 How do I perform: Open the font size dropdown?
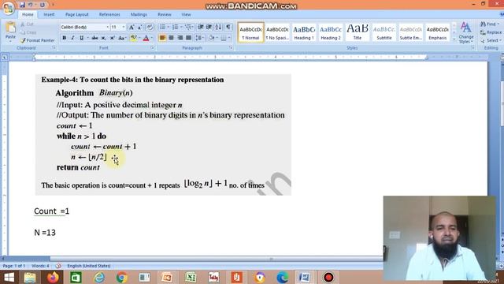[124, 28]
